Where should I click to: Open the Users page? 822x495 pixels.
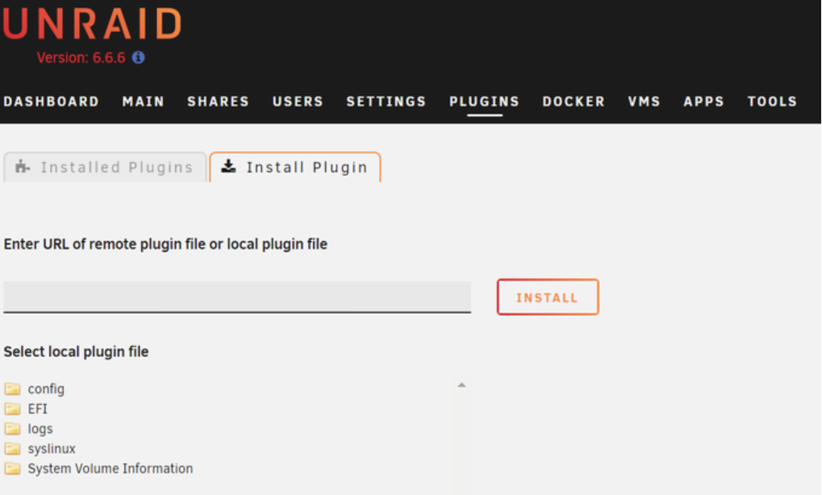pyautogui.click(x=298, y=102)
